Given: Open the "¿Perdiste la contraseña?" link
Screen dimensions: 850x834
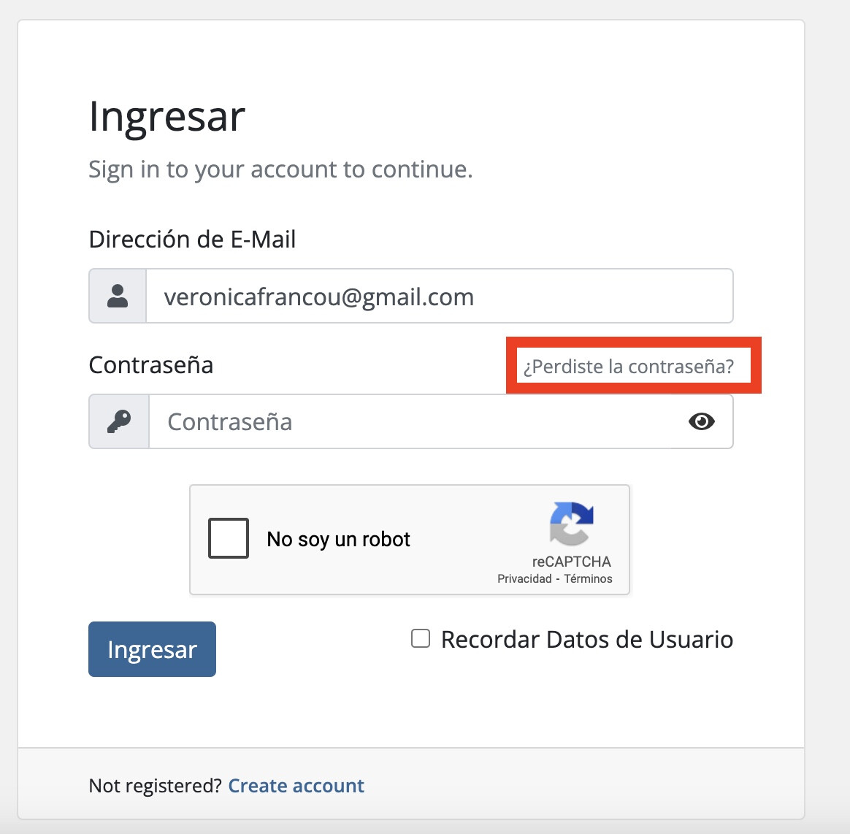Looking at the screenshot, I should click(x=628, y=366).
